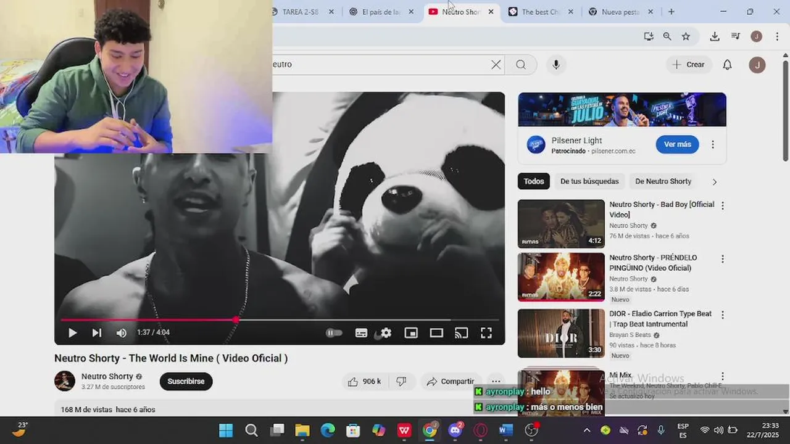Mute the video volume speaker icon
The height and width of the screenshot is (444, 790).
(x=122, y=333)
